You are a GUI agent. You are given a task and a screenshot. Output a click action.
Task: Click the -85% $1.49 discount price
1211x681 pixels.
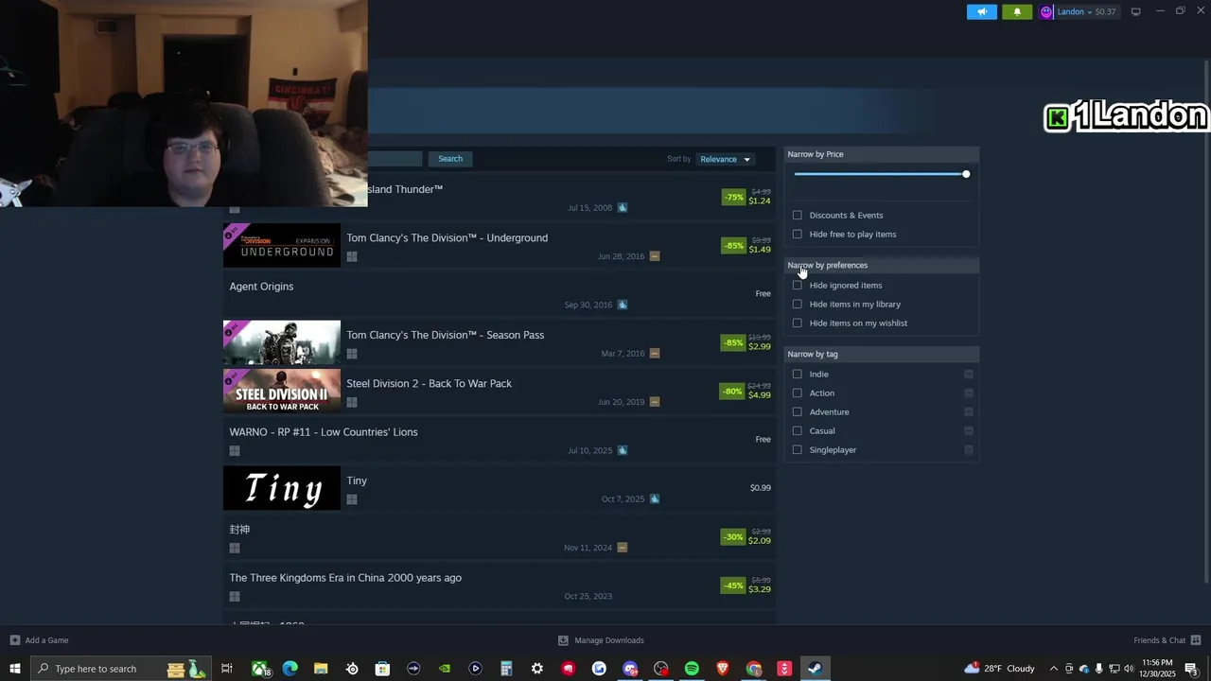coord(746,245)
